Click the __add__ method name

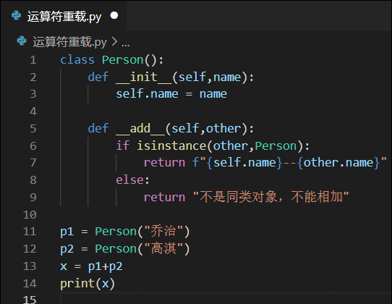[140, 129]
